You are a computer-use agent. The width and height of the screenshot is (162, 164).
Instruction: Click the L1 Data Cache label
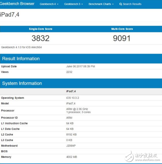point(10,129)
